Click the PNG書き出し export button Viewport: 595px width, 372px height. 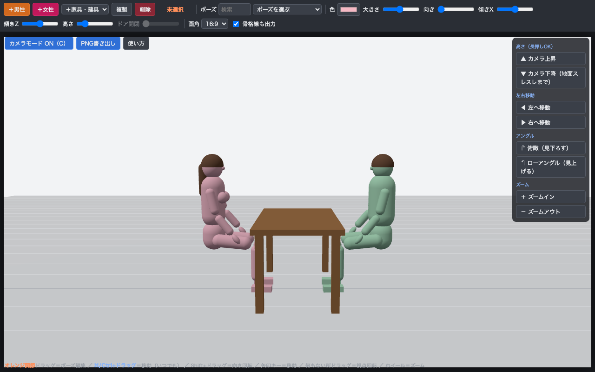tap(98, 43)
